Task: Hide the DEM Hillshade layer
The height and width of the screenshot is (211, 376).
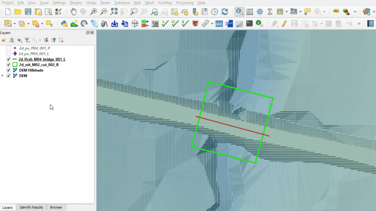Action: click(8, 70)
